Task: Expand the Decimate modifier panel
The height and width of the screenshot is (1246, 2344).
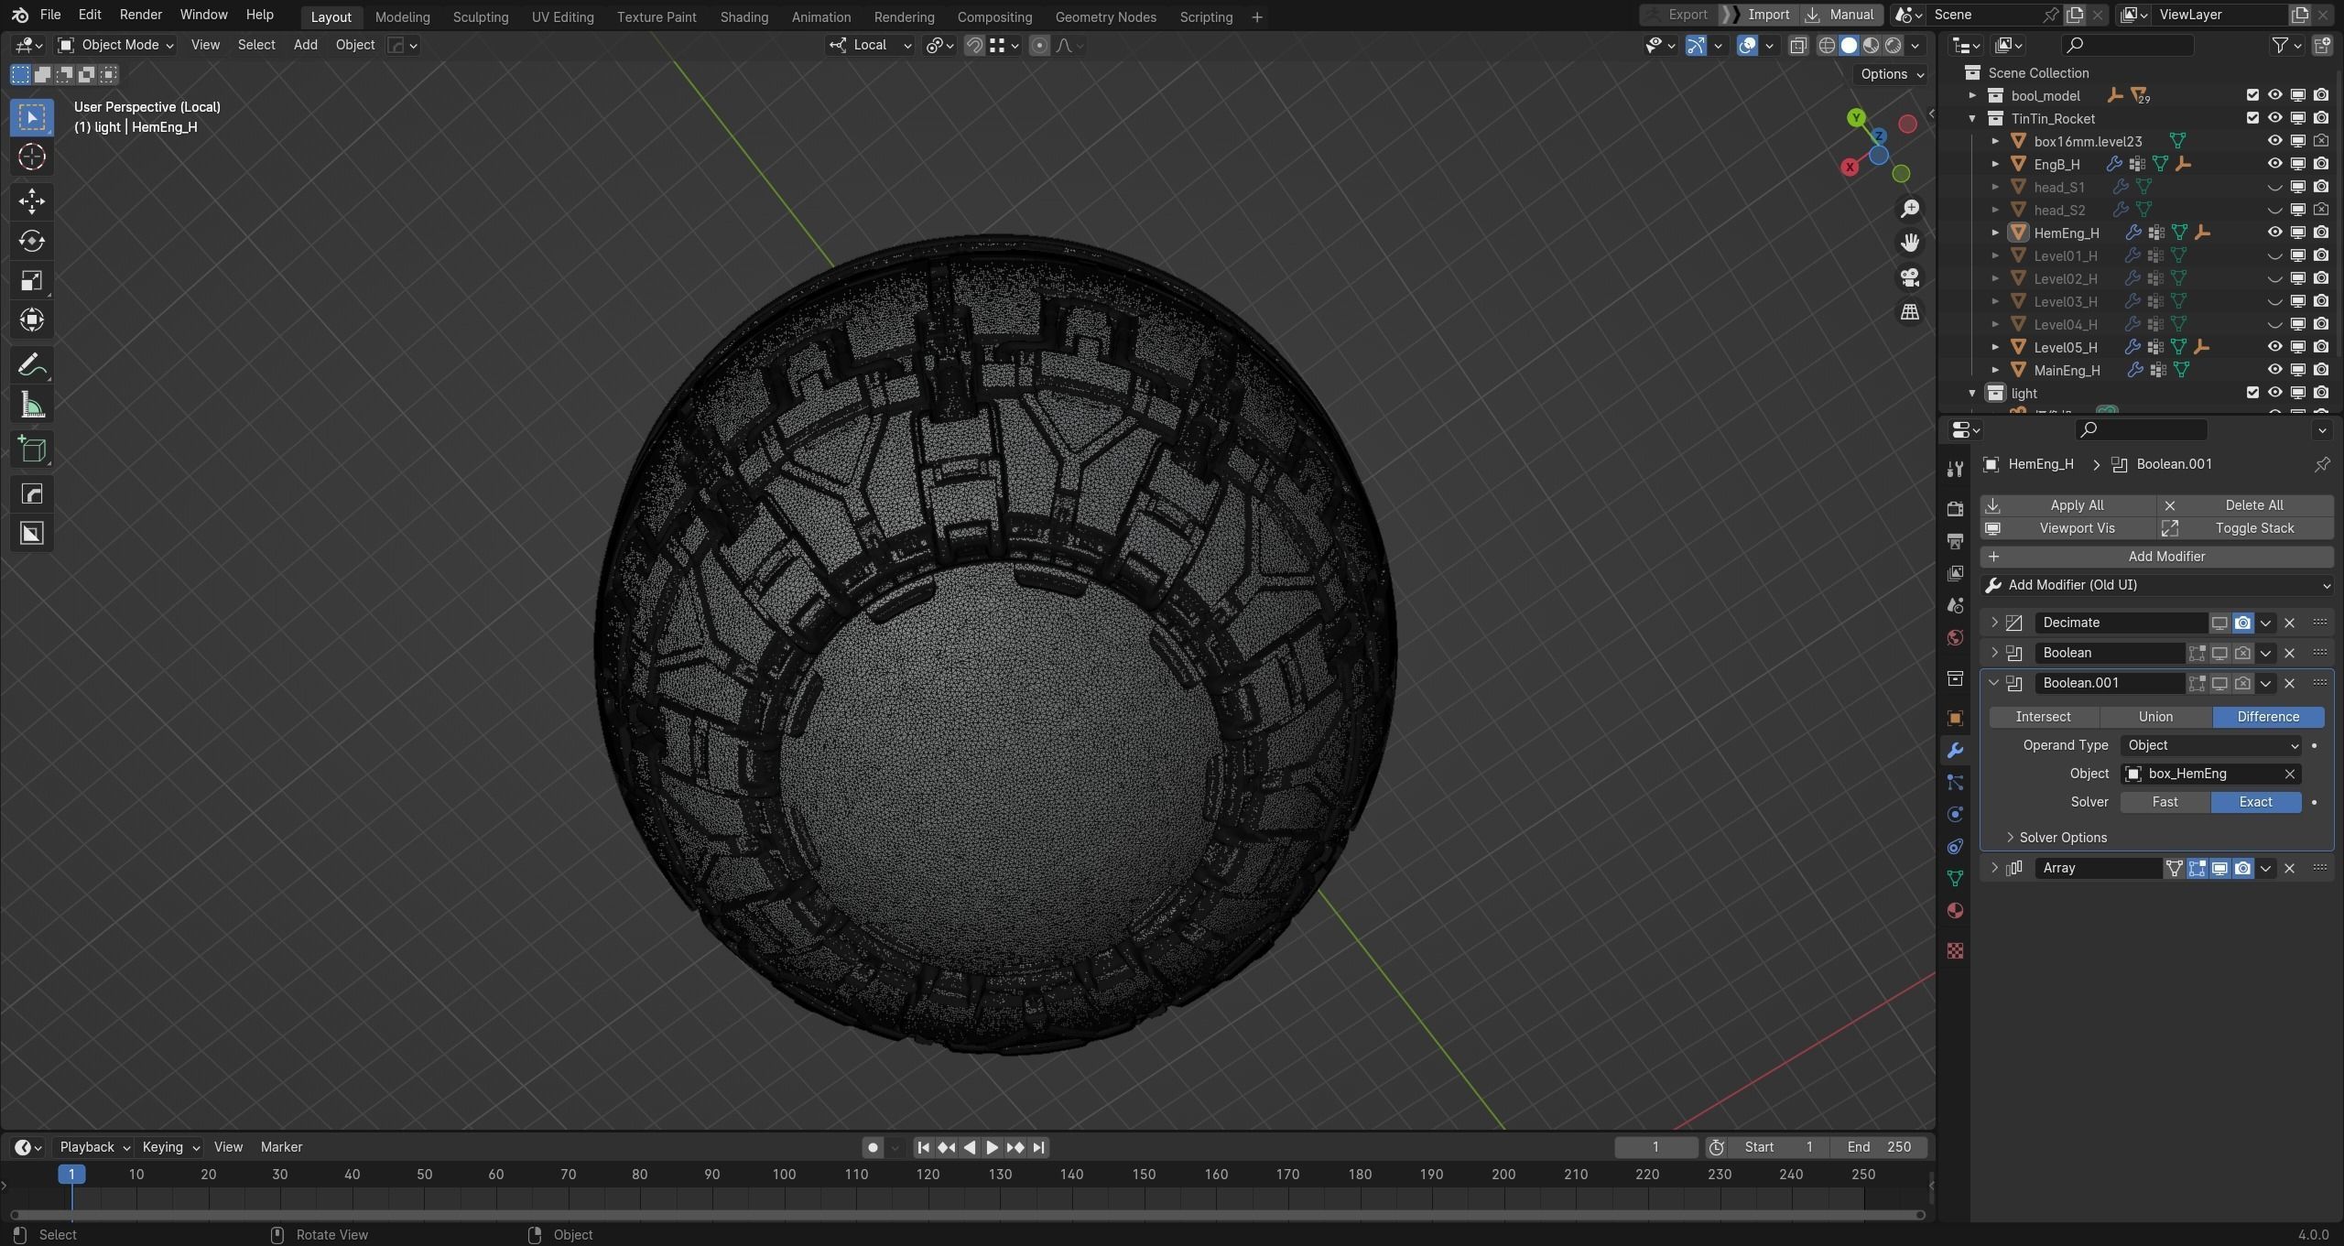Action: click(1994, 623)
